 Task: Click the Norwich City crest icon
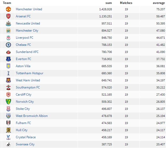tap(8, 102)
